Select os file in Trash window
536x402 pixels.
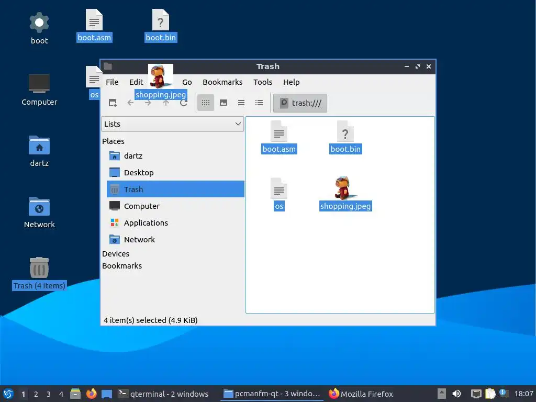click(x=279, y=194)
